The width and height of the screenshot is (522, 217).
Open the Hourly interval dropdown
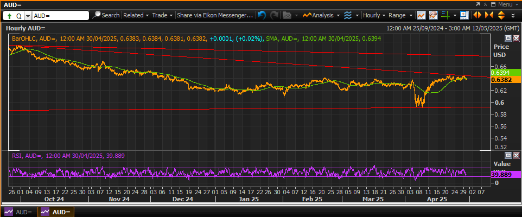(374, 15)
